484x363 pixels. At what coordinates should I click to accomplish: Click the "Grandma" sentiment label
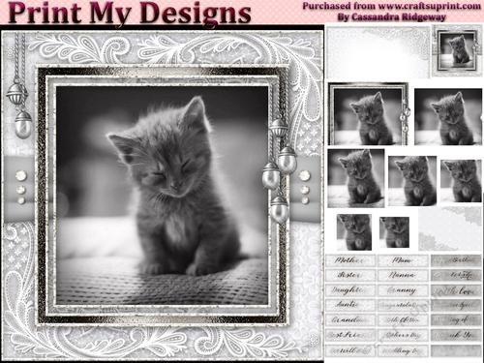(x=350, y=319)
